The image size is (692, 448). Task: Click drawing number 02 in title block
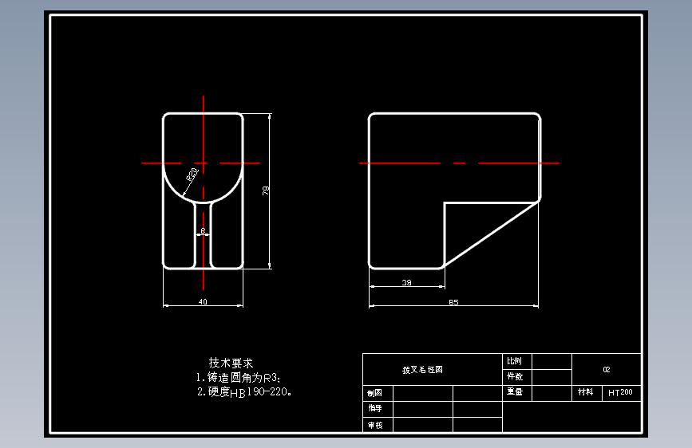[x=607, y=370]
